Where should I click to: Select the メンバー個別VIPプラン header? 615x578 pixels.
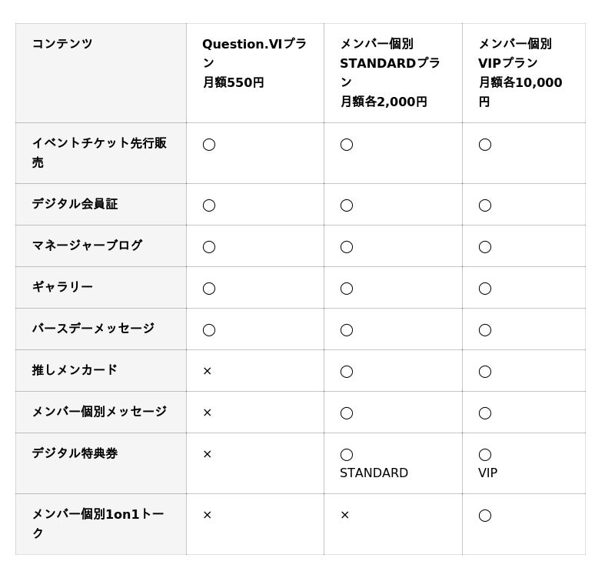(520, 72)
